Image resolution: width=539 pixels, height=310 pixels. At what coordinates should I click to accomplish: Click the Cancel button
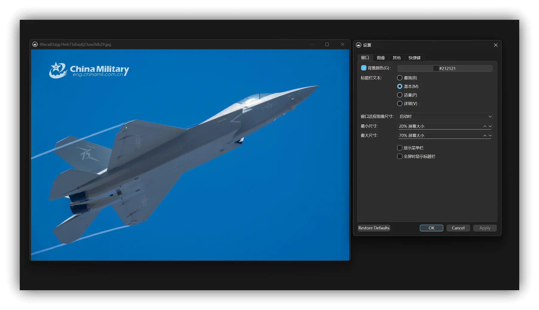pyautogui.click(x=458, y=228)
